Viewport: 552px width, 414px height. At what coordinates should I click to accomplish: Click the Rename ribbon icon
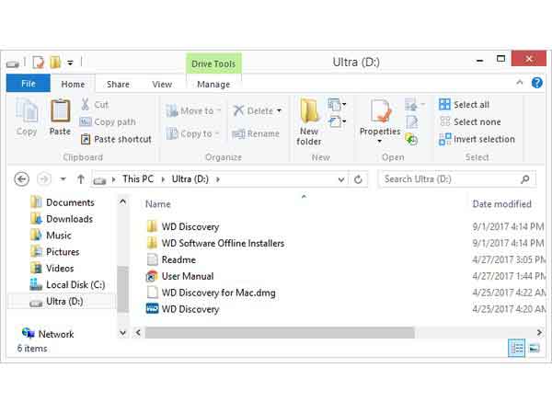(238, 133)
